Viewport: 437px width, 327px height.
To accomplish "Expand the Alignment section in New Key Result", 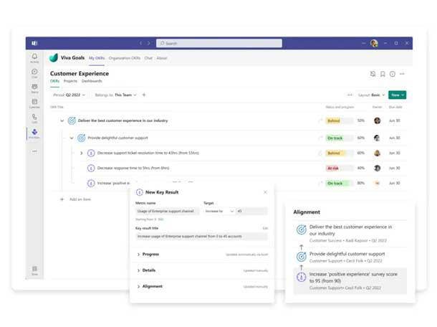I will [152, 286].
